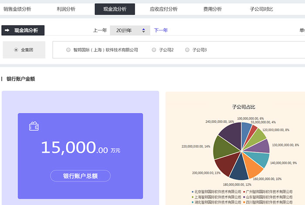
Task: Click the 银行账户总额 button
Action: point(80,176)
